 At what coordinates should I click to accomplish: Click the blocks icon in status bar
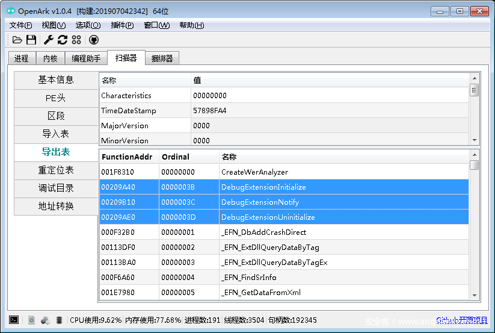click(45, 320)
